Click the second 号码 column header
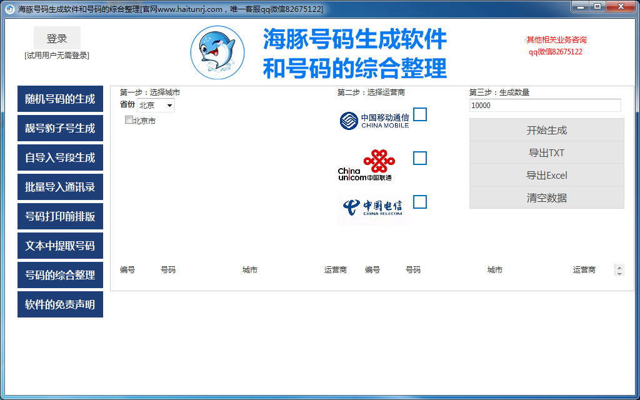640x400 pixels. (413, 270)
